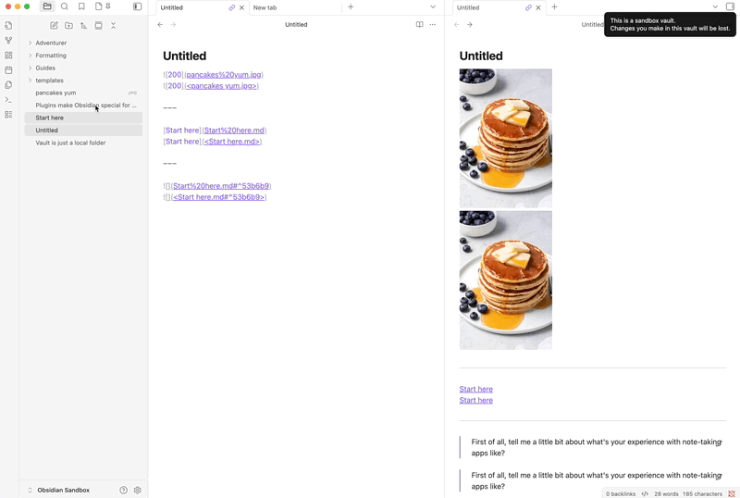This screenshot has width=740, height=498.
Task: Switch the left pane to reading view
Action: pyautogui.click(x=419, y=25)
